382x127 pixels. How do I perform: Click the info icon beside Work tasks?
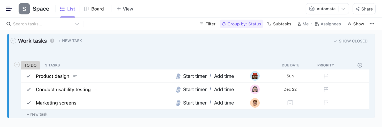click(x=52, y=41)
